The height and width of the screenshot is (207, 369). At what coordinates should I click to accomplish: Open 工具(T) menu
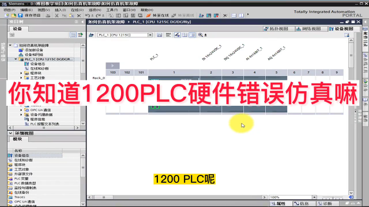pos(112,10)
